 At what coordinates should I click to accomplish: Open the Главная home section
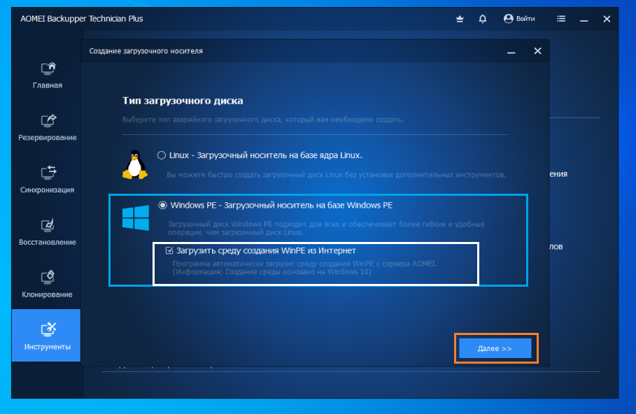48,76
